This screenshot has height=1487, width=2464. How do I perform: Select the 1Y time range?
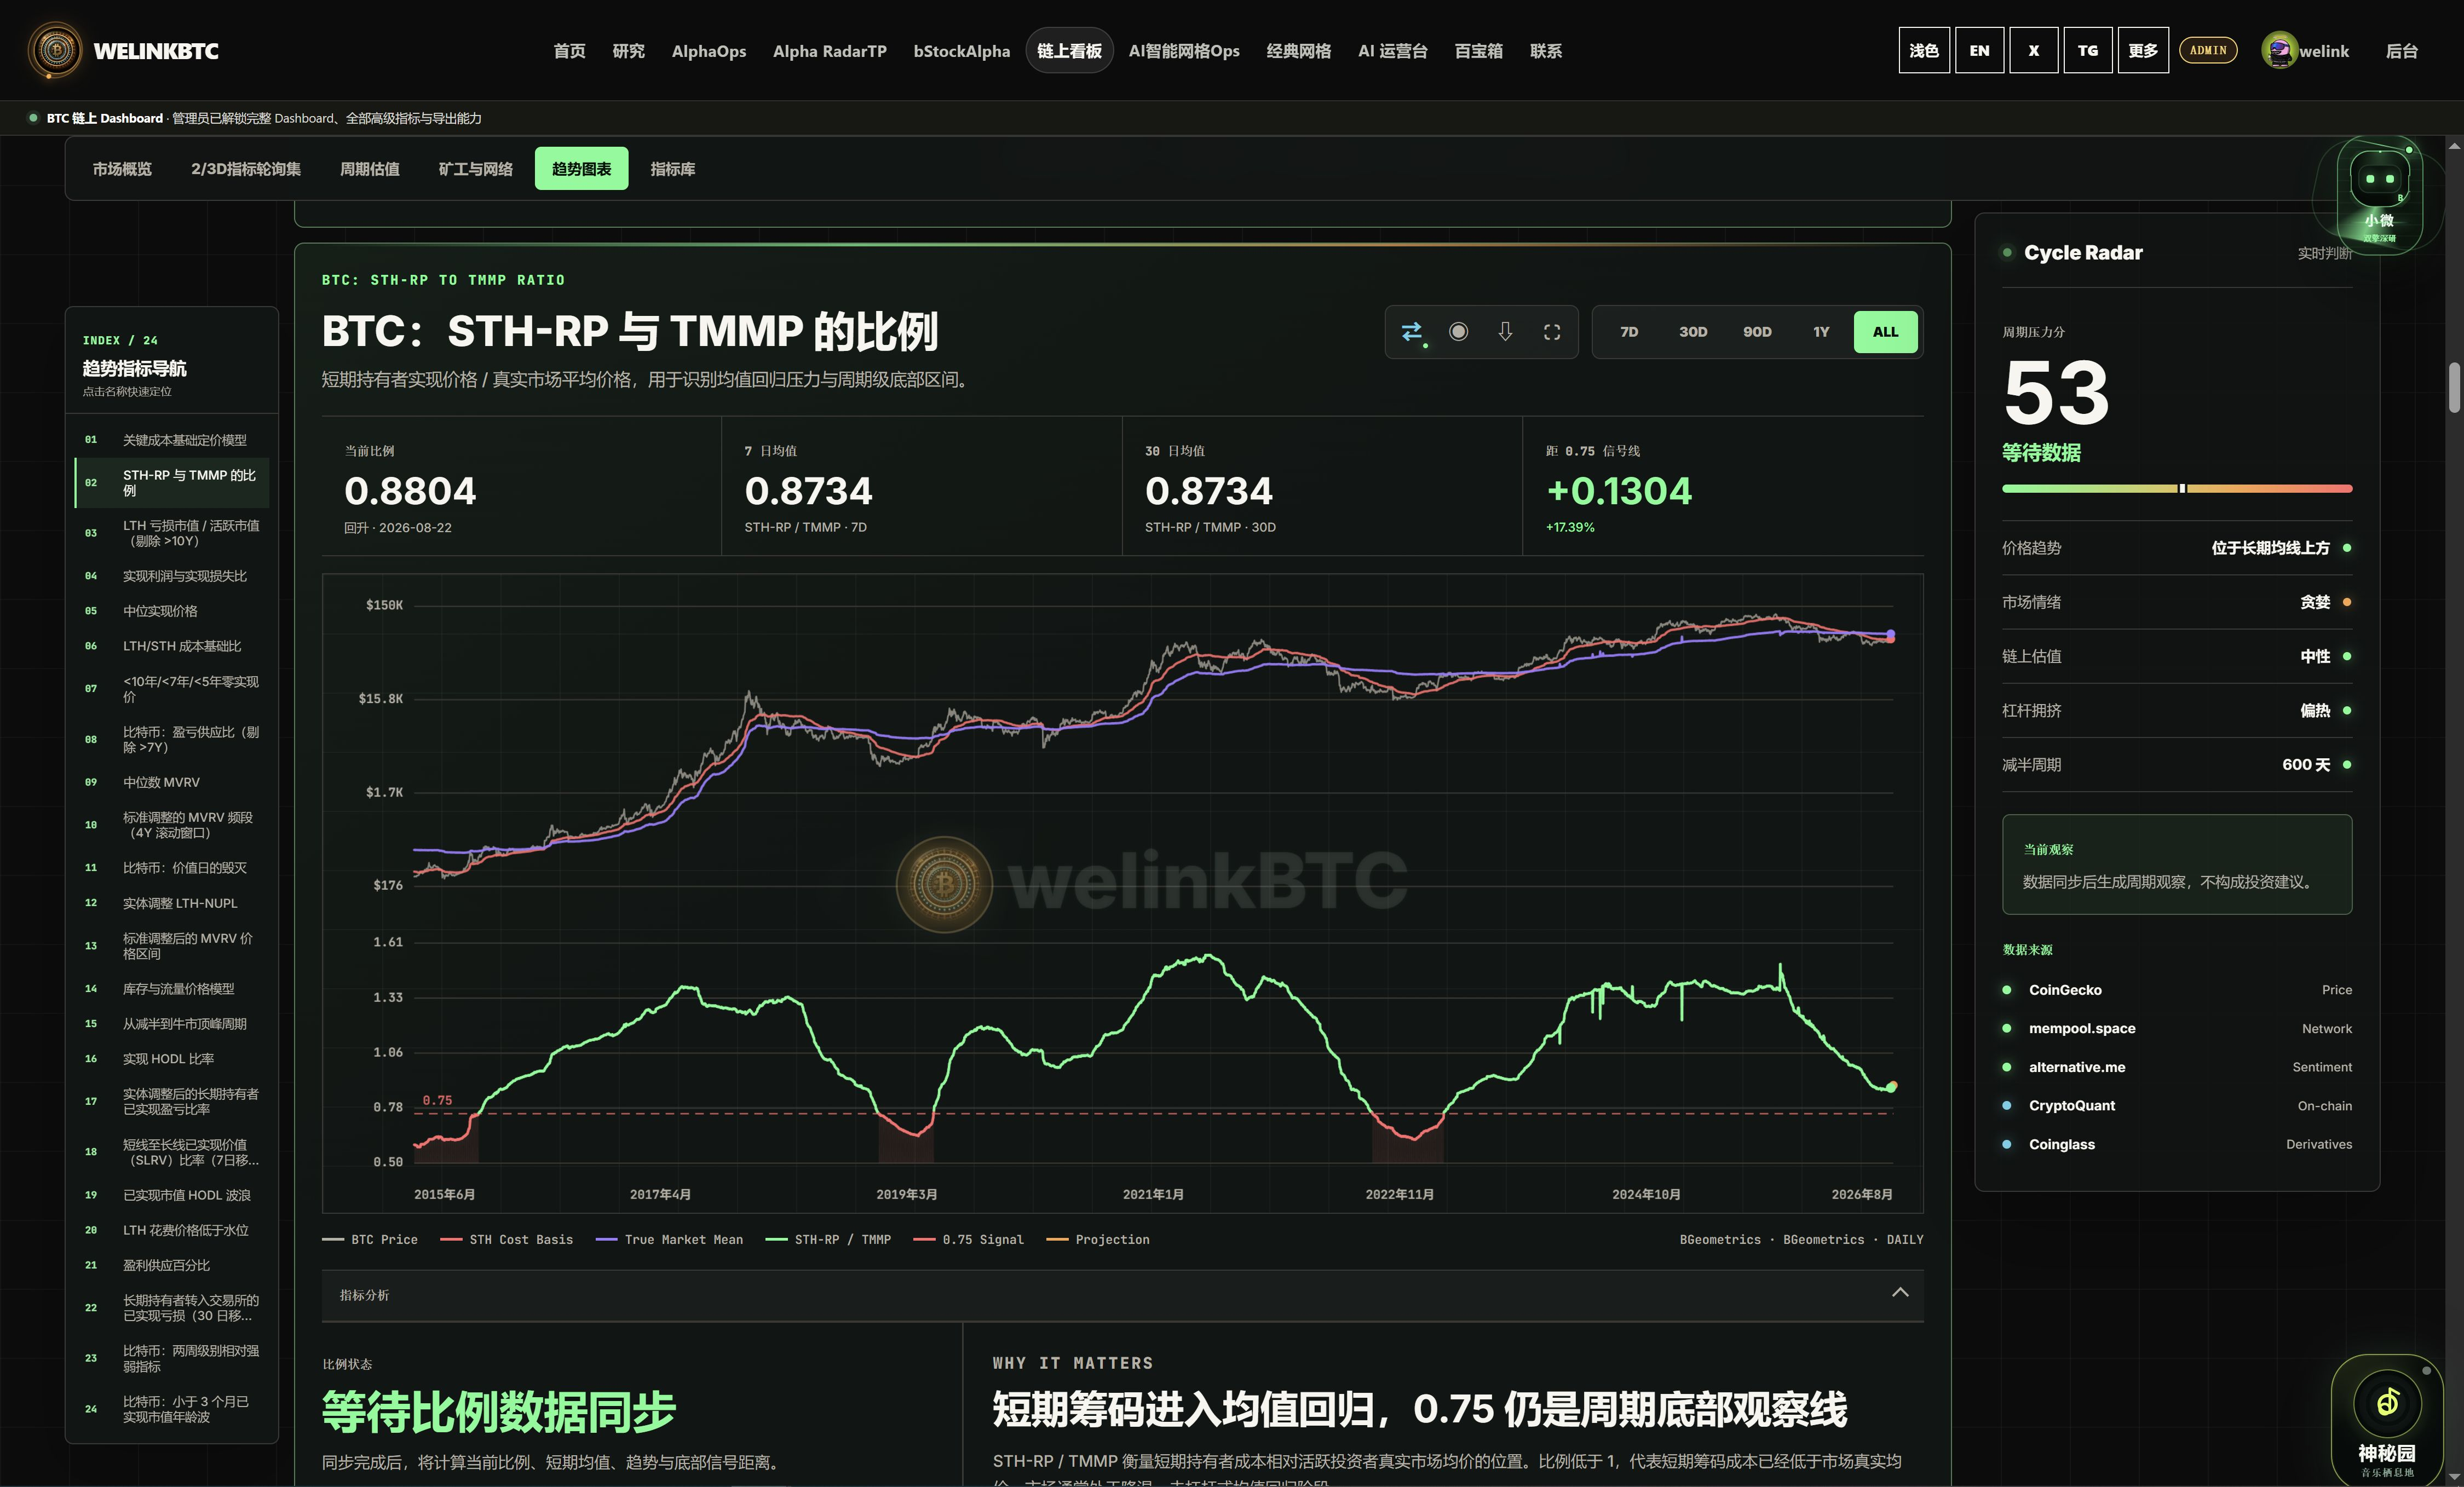click(x=1821, y=332)
